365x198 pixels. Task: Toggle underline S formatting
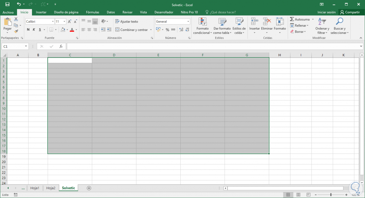[x=40, y=30]
